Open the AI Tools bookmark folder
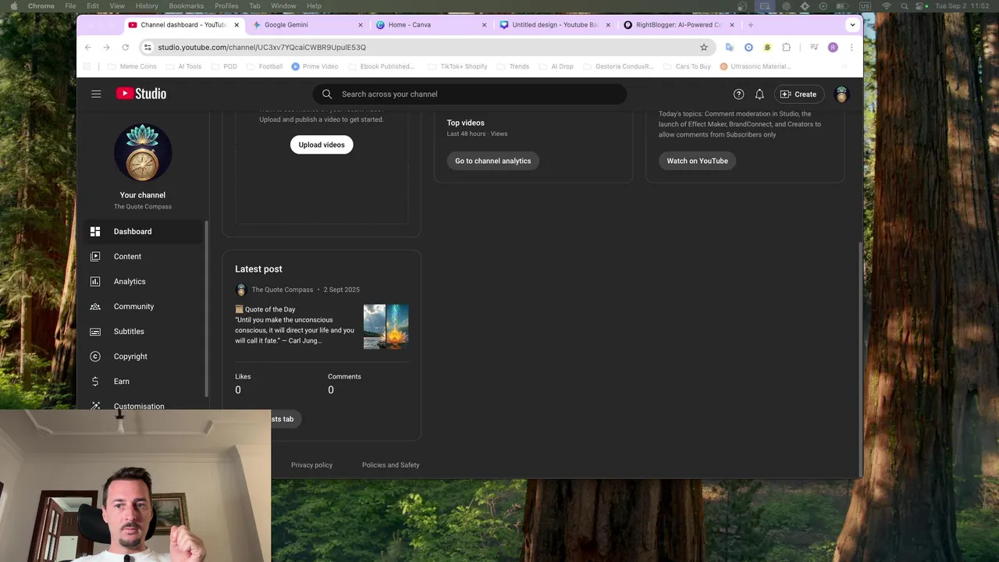The image size is (999, 562). click(x=183, y=67)
